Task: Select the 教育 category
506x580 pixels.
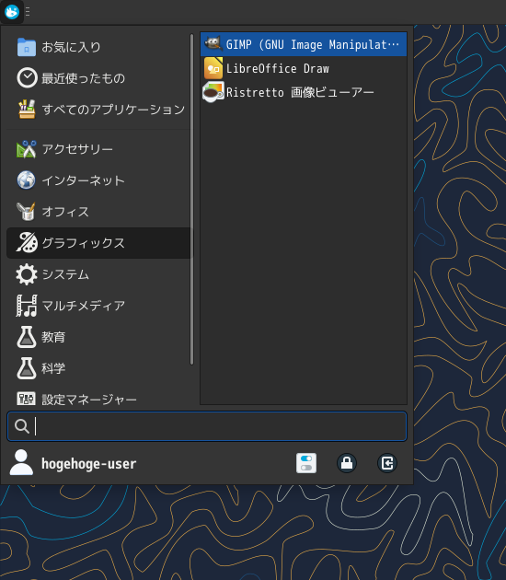Action: click(x=98, y=337)
